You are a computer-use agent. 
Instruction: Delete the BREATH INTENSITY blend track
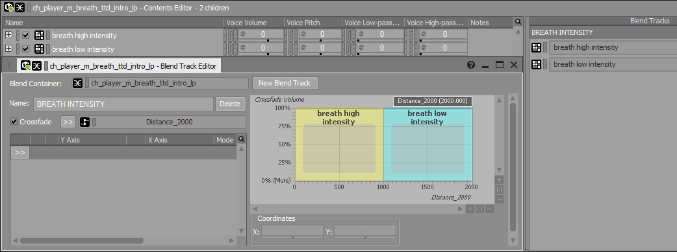coord(230,104)
